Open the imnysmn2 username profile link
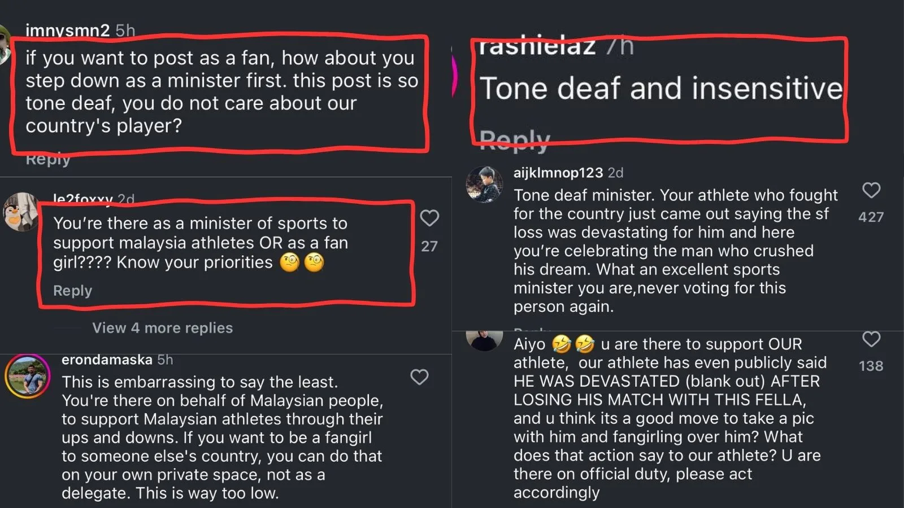The image size is (904, 508). point(67,30)
